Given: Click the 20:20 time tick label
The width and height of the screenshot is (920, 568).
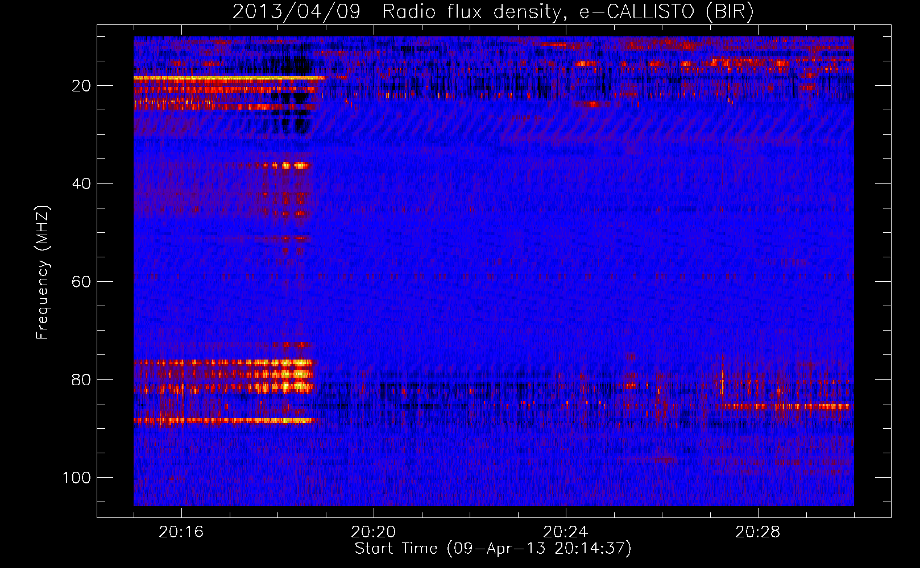Looking at the screenshot, I should point(374,532).
